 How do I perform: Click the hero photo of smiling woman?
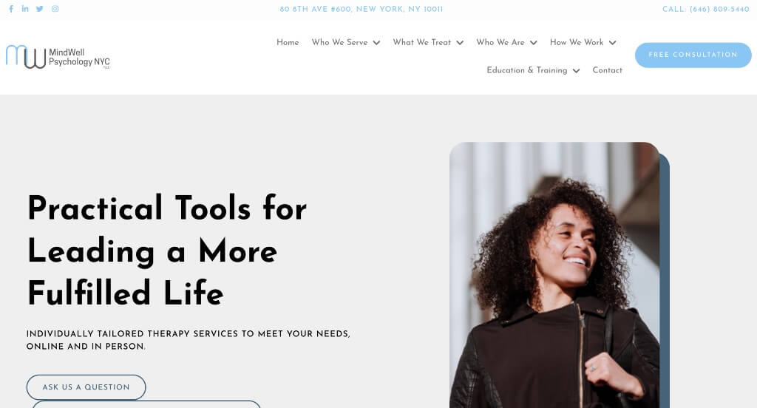(x=554, y=275)
